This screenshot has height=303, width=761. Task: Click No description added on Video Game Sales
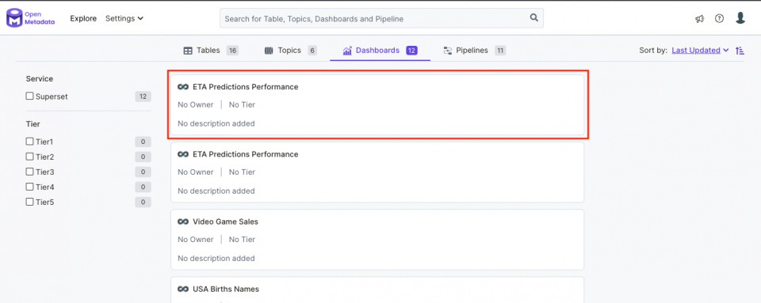[216, 259]
